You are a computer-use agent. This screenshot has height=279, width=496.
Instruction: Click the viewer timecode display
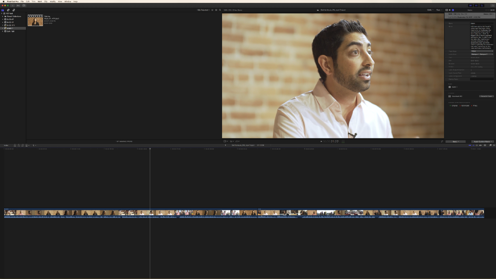pyautogui.click(x=331, y=141)
